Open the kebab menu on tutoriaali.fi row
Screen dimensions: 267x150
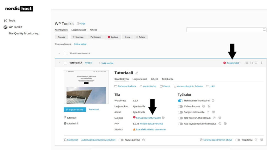[262, 63]
